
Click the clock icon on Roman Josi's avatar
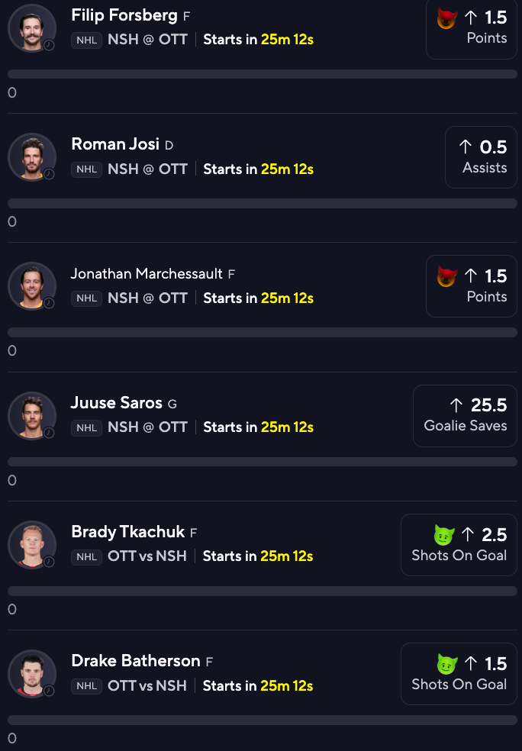(49, 174)
